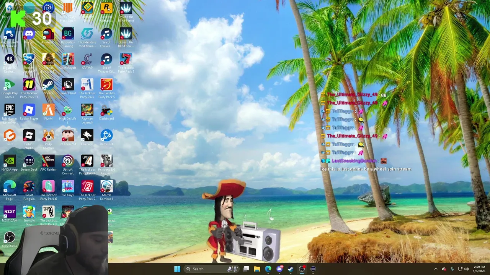This screenshot has height=275, width=490.
Task: Open the Call of Duty Black Ops 4 shortcut
Action: point(68,12)
